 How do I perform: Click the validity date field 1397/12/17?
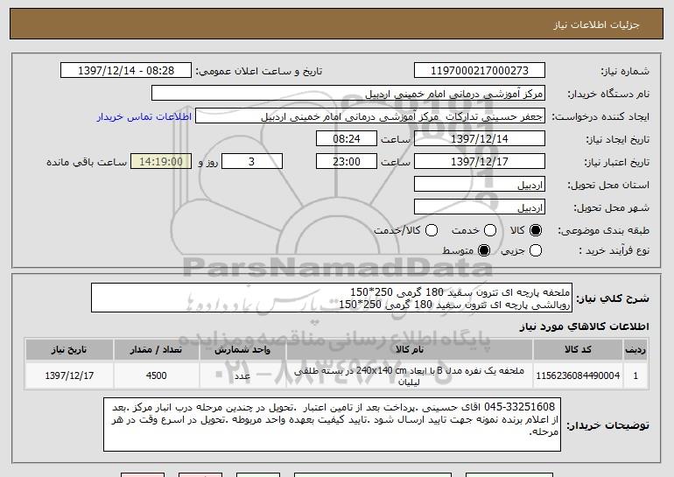480,162
